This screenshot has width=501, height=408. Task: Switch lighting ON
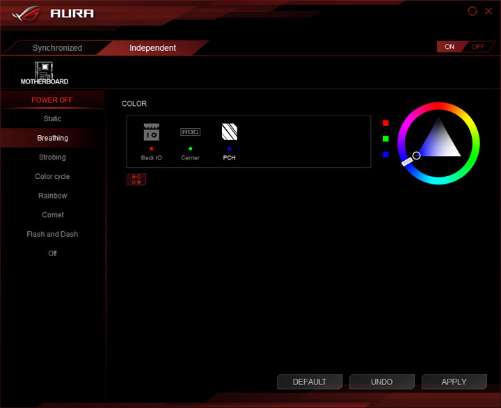(x=450, y=47)
